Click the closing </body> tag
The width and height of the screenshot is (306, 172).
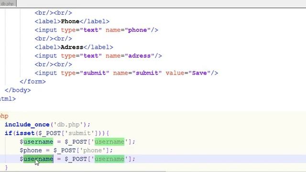coord(18,90)
